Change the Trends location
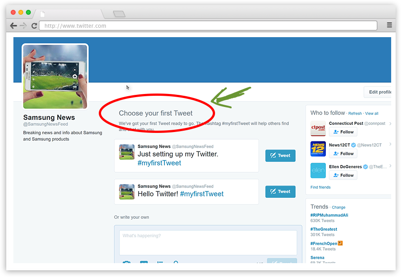 pyautogui.click(x=338, y=207)
